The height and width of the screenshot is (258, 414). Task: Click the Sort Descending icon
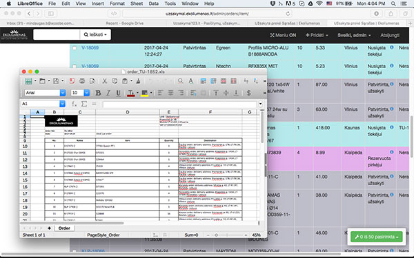pyautogui.click(x=256, y=81)
